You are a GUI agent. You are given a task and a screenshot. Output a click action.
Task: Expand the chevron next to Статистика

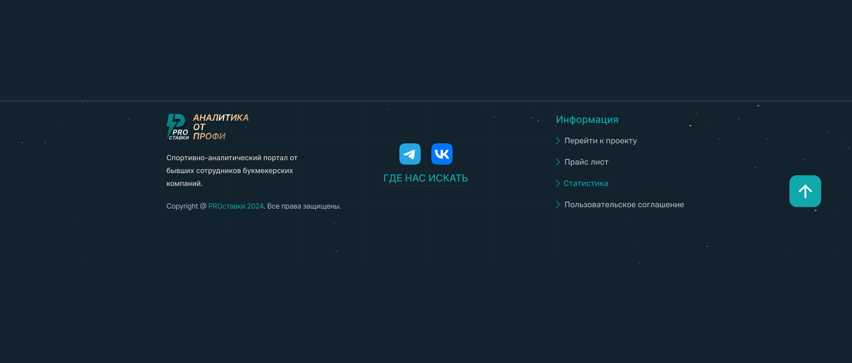[x=558, y=183]
